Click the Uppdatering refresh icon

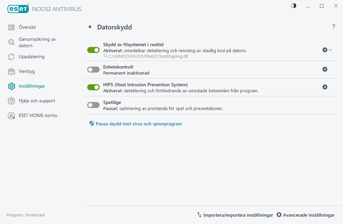point(11,57)
